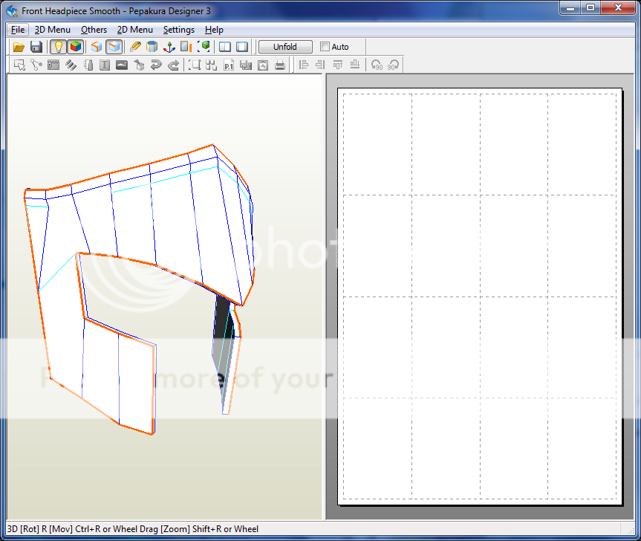Switch to single pane layout icon
The height and width of the screenshot is (541, 641).
242,47
